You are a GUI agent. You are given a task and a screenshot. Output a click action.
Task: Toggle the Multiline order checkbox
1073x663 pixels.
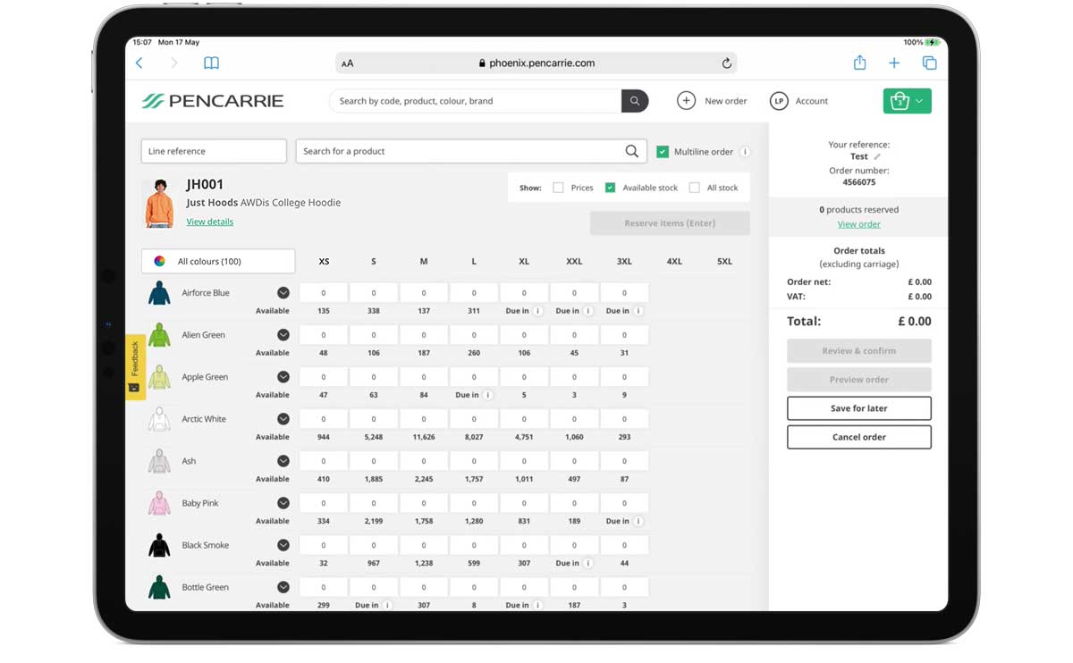pyautogui.click(x=663, y=152)
